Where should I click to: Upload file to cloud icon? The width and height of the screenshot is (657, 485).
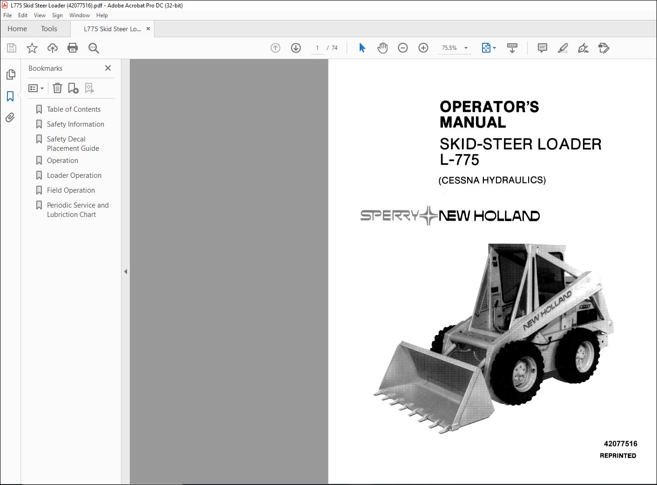click(x=53, y=48)
